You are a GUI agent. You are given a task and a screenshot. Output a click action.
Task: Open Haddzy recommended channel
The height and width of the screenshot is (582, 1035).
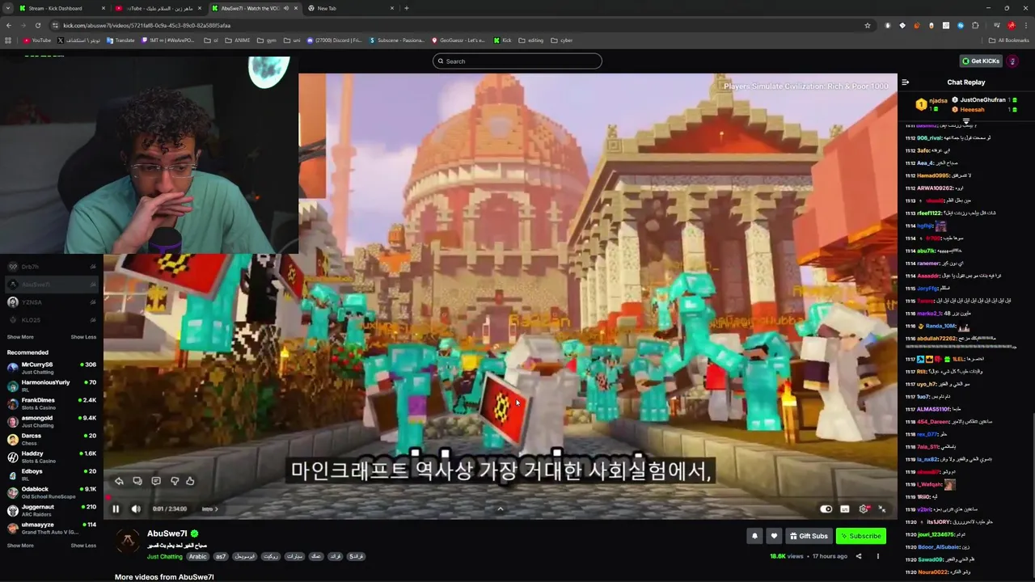[51, 457]
